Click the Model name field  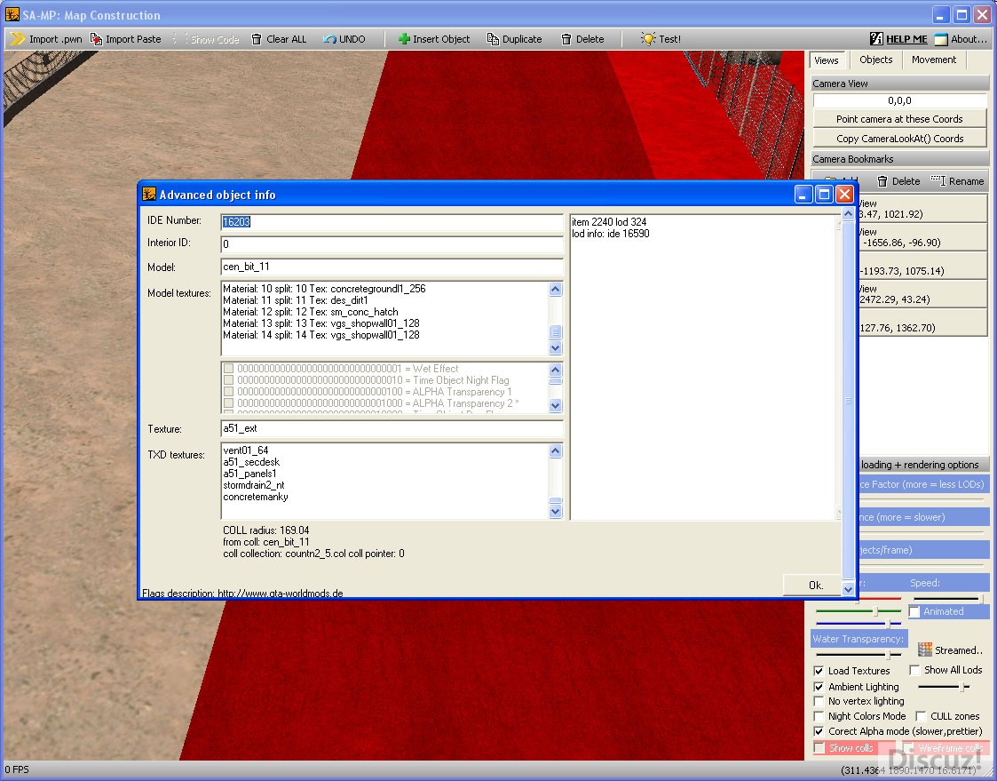click(x=392, y=267)
